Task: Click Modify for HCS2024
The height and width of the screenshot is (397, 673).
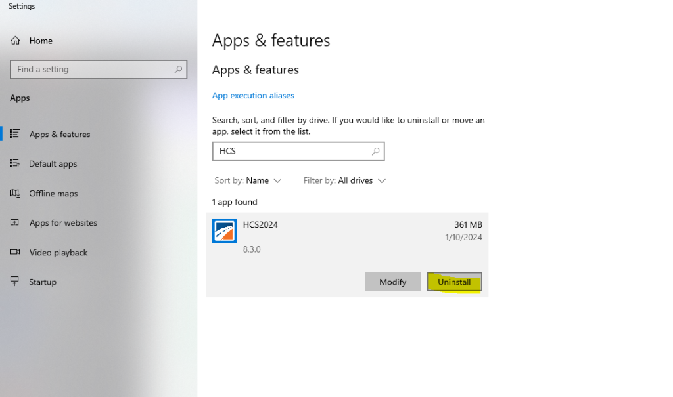Action: (392, 282)
